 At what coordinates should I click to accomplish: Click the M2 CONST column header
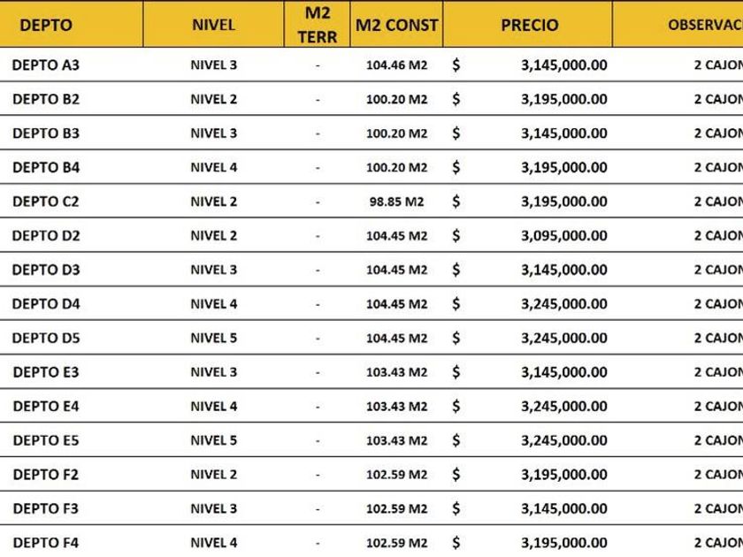pos(396,25)
